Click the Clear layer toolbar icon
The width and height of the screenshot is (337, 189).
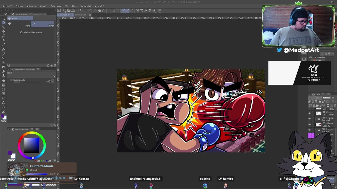pyautogui.click(x=91, y=11)
